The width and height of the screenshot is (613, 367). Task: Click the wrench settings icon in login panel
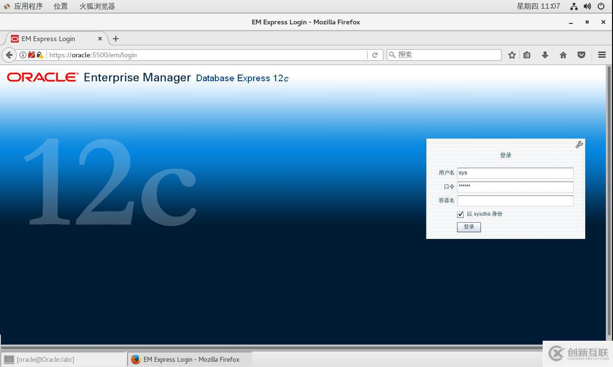[x=579, y=144]
